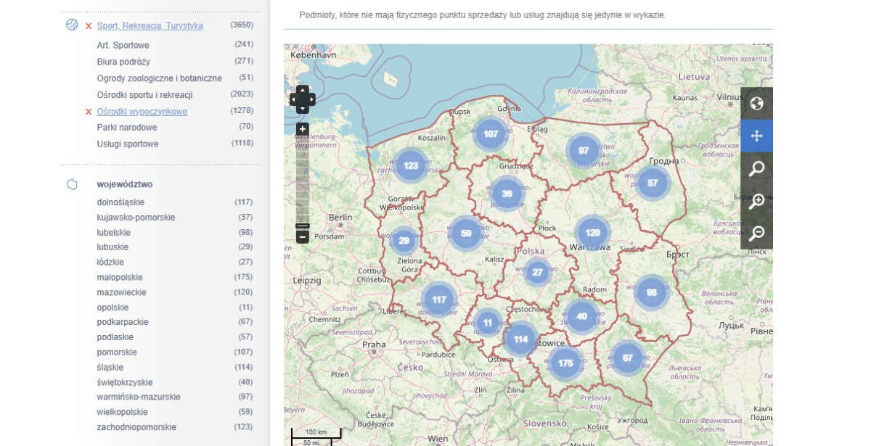Viewport: 871px width, 446px height.
Task: Select zachodniopomorskie in the województwo list
Action: point(136,427)
